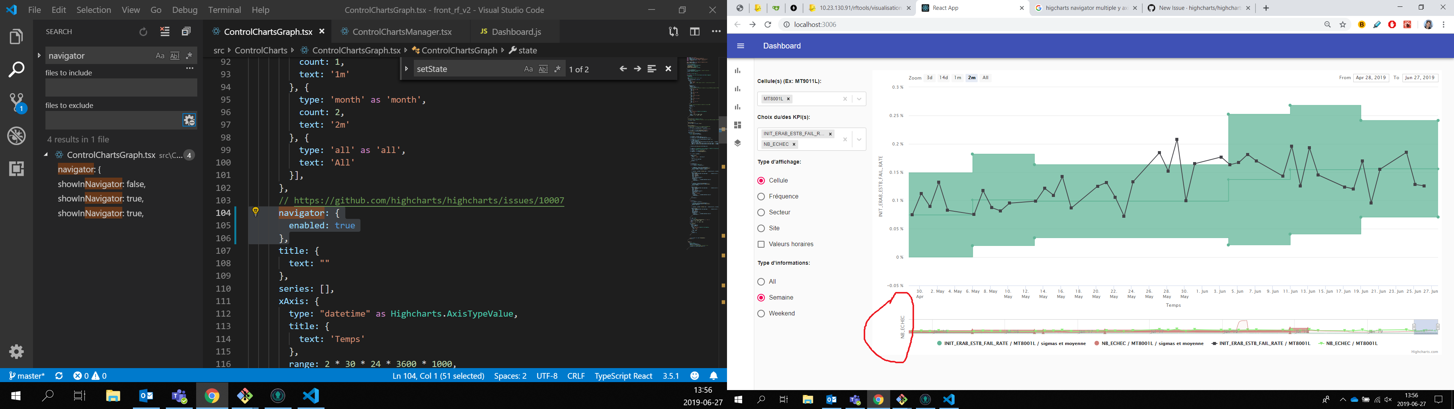The height and width of the screenshot is (409, 1454).
Task: Expand the Cellule(s) selection dropdown
Action: coord(858,98)
